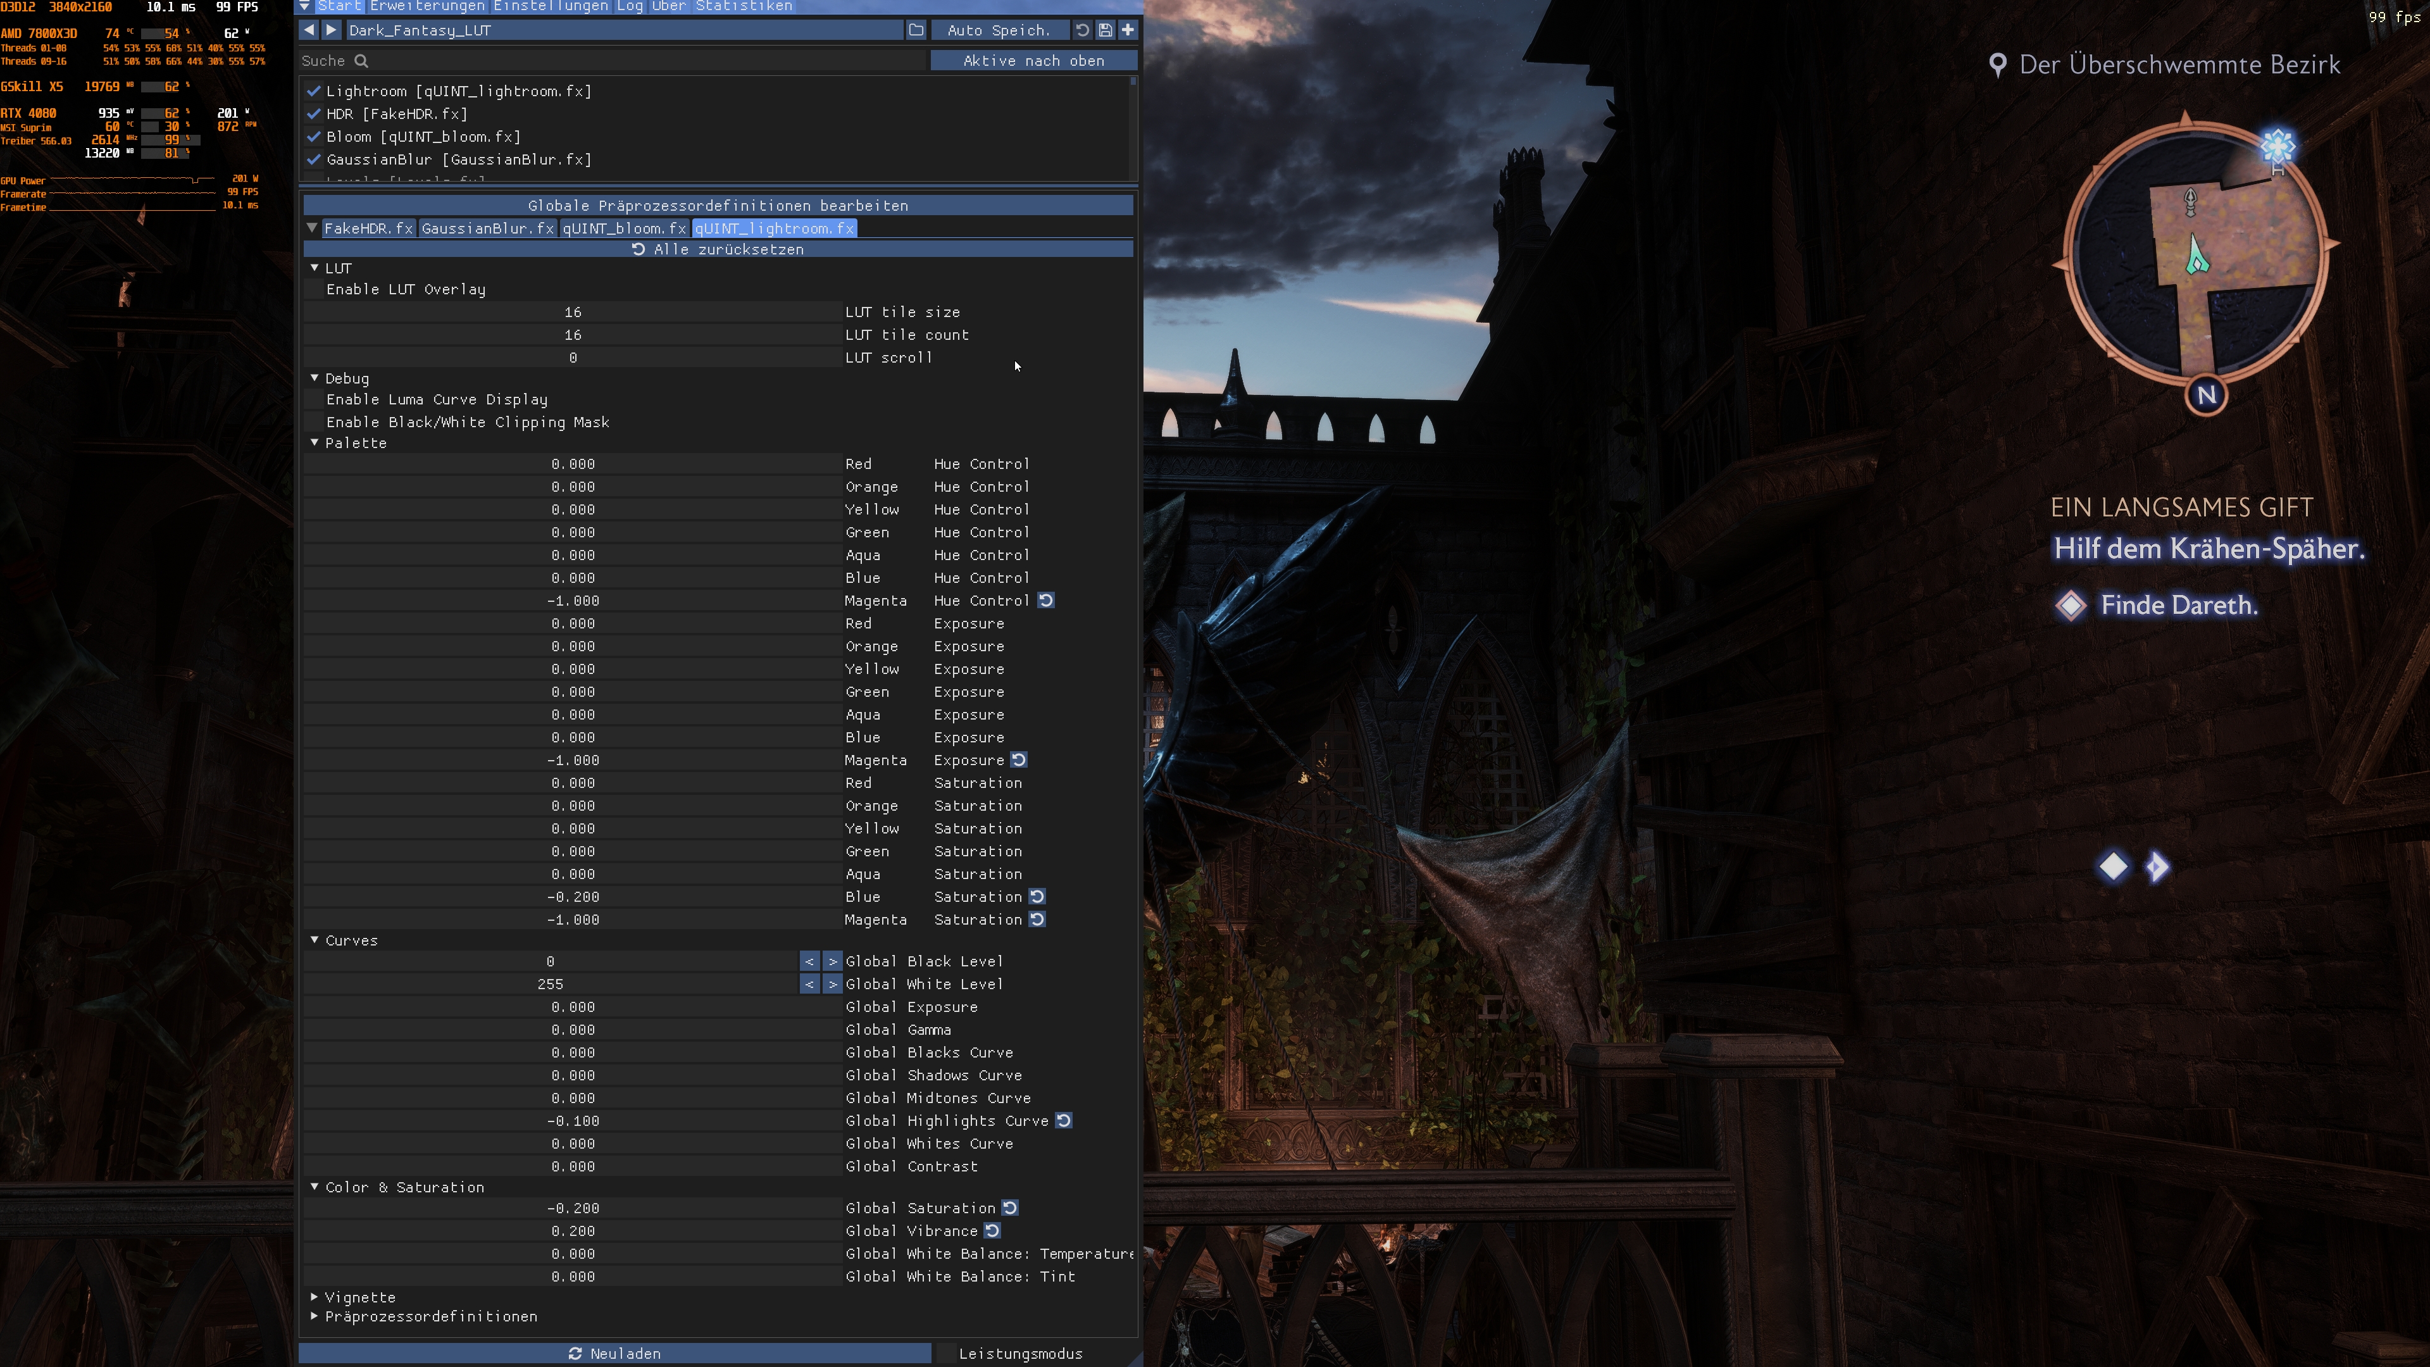Go to next preset arrow

pyautogui.click(x=331, y=30)
